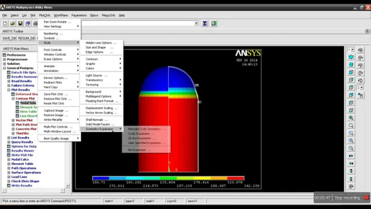Click the Back Up zoom icon

351,133
